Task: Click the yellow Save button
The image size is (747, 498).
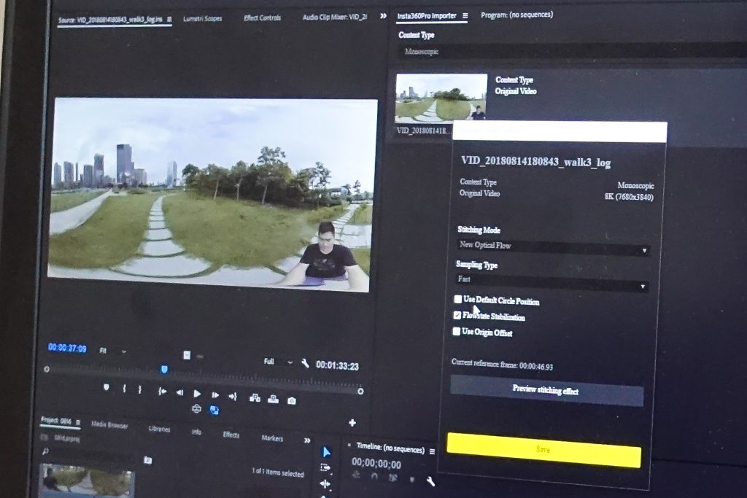Action: (543, 450)
